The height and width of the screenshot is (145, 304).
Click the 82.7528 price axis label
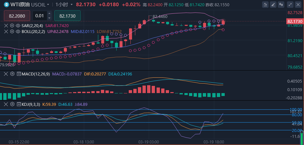tap(295, 13)
